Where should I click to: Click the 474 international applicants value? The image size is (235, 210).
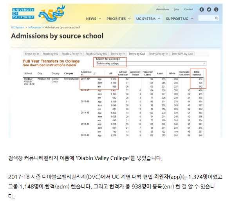click(x=201, y=79)
